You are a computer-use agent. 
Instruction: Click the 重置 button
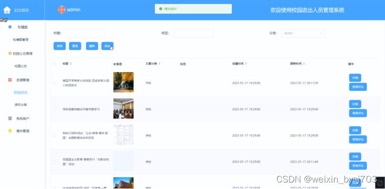click(x=75, y=46)
